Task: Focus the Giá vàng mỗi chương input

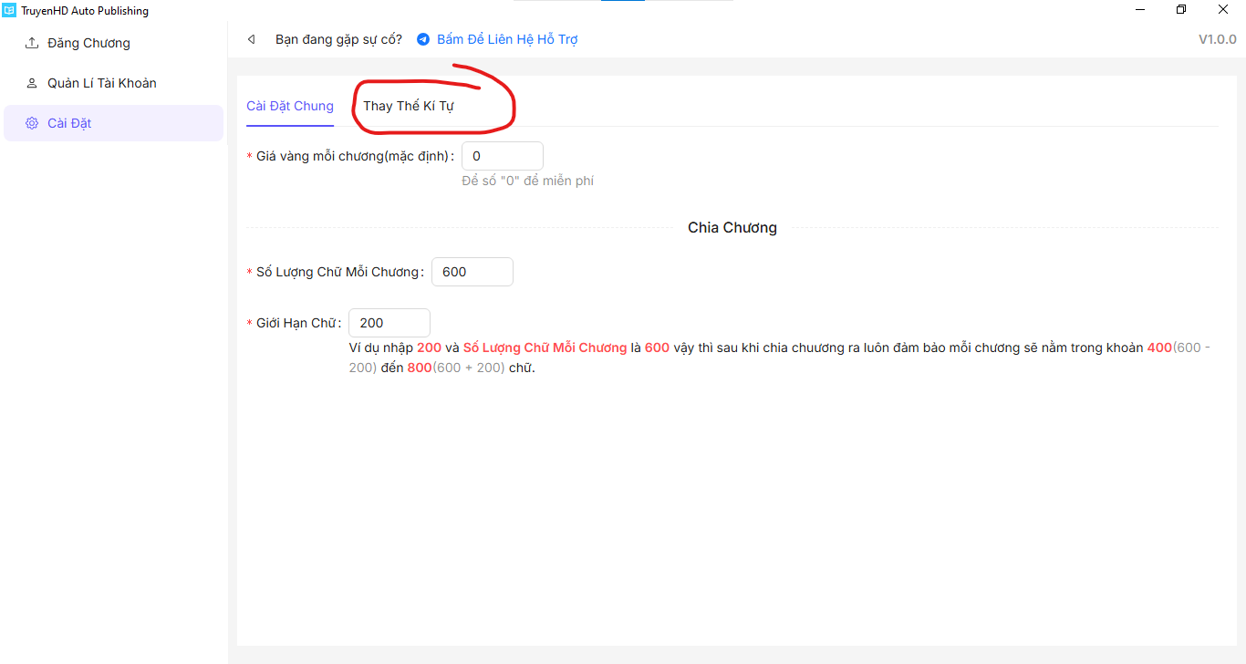Action: 502,156
